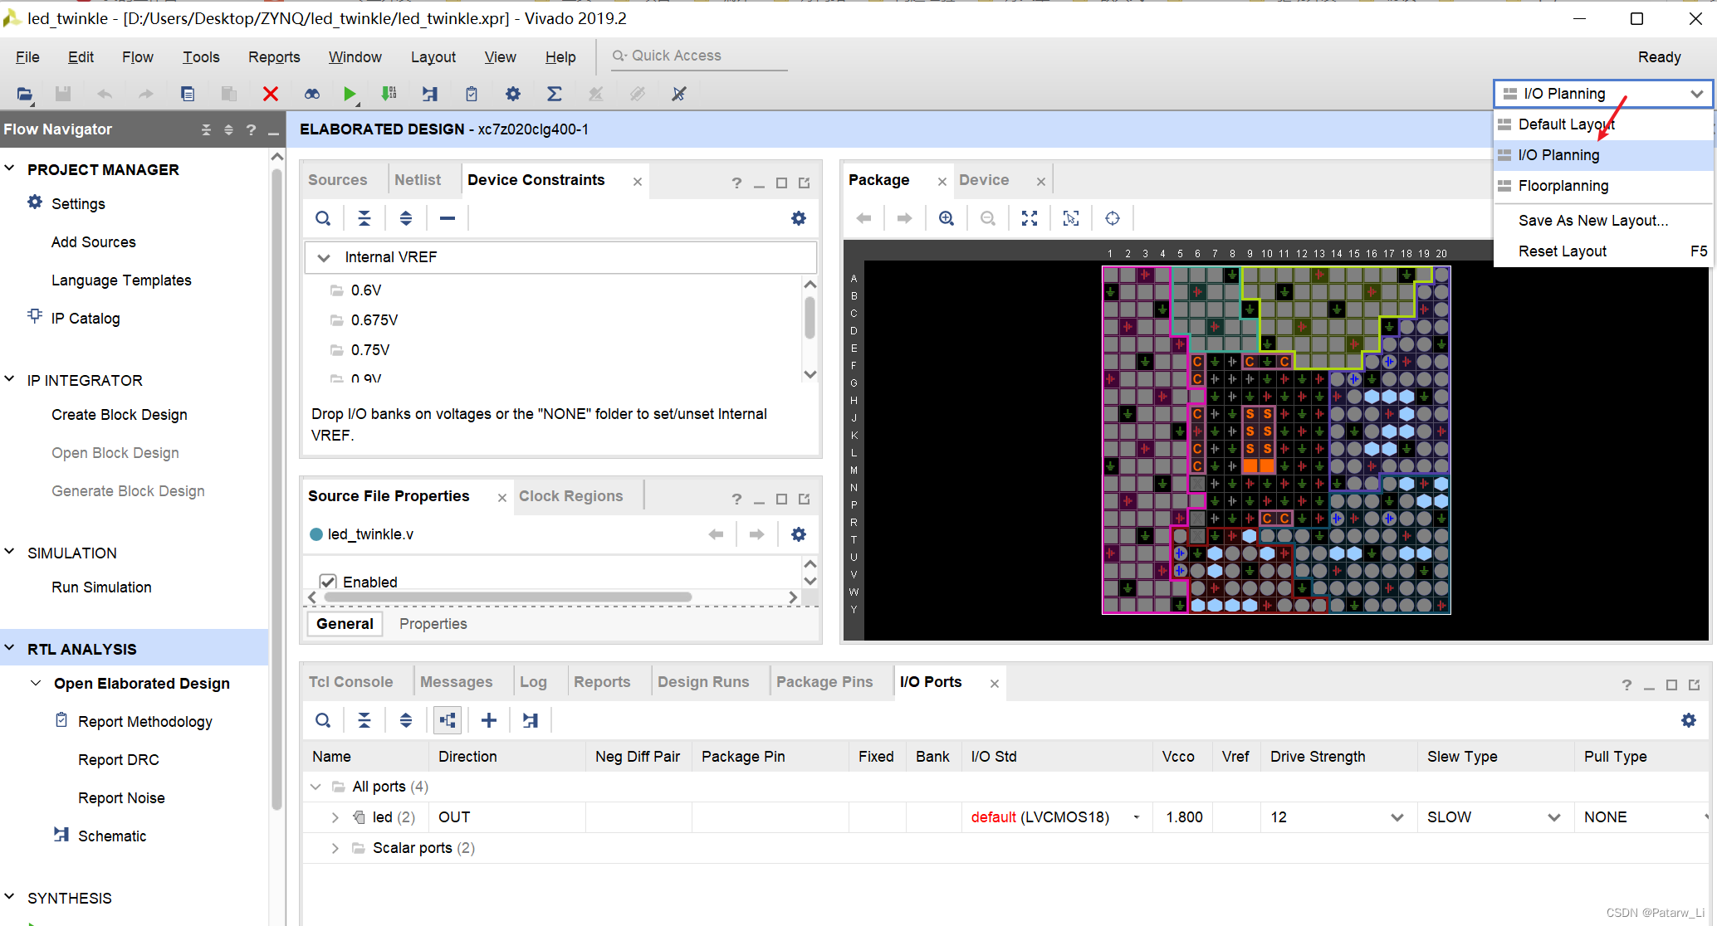Toggle the Enabled checkbox for led_twinkle.v
The image size is (1717, 926).
pyautogui.click(x=328, y=582)
